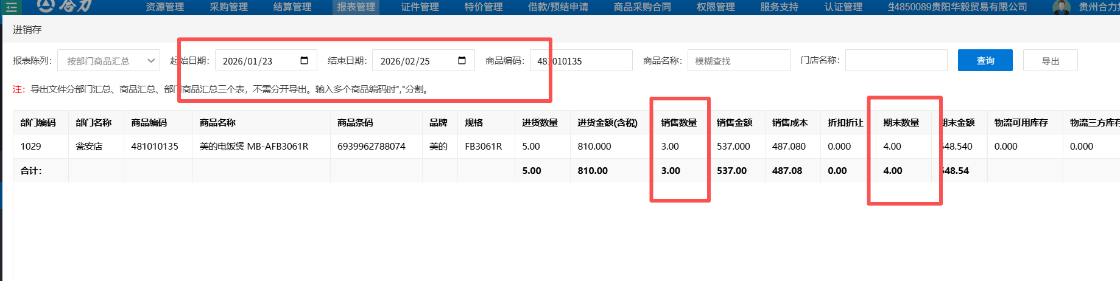
Task: Click the 期末数量 column header
Action: point(901,122)
